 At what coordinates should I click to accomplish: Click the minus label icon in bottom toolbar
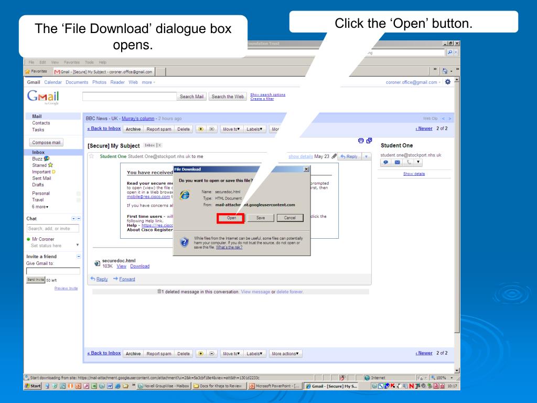pos(212,354)
